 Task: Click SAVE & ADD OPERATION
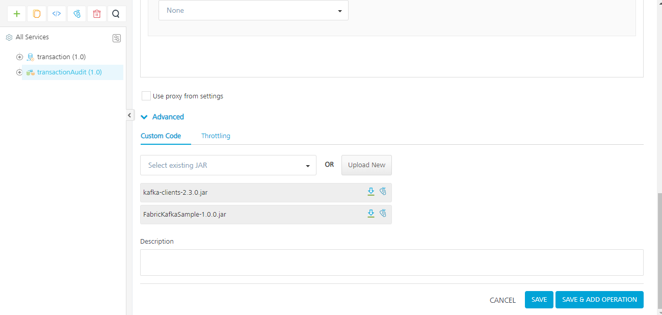point(599,300)
